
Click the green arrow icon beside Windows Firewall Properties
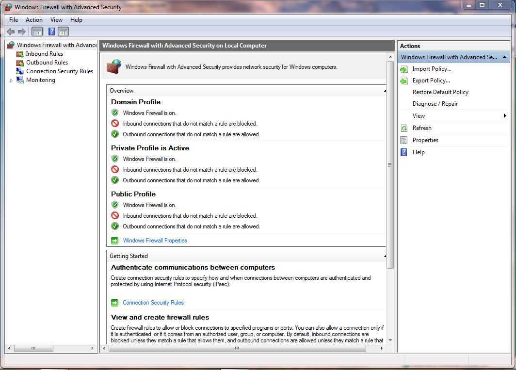click(114, 241)
